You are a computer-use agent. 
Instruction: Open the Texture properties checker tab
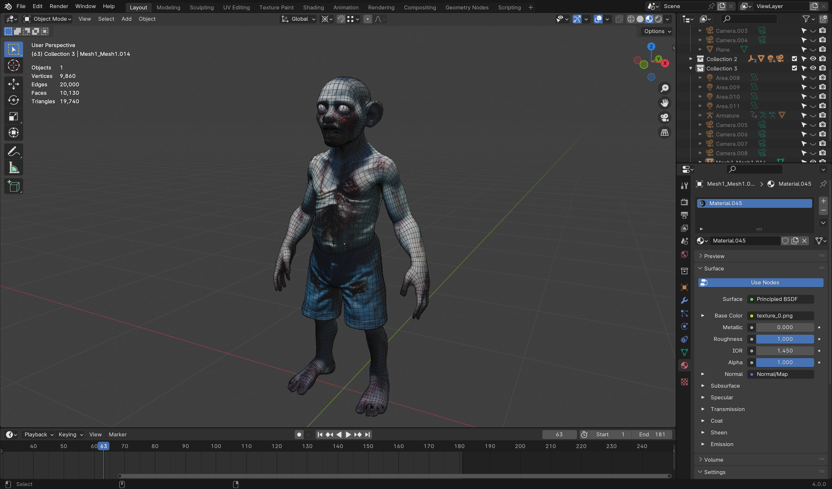(x=684, y=382)
